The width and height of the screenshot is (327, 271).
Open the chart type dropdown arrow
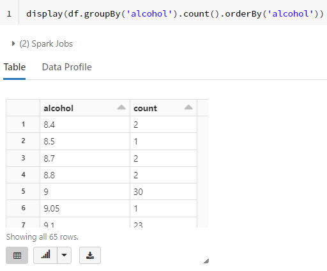(x=64, y=255)
